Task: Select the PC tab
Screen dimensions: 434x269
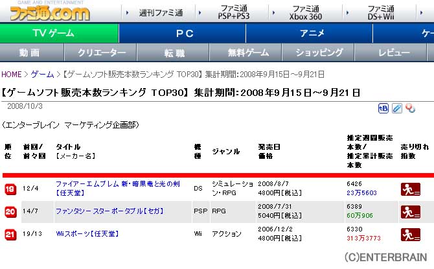Action: (182, 33)
